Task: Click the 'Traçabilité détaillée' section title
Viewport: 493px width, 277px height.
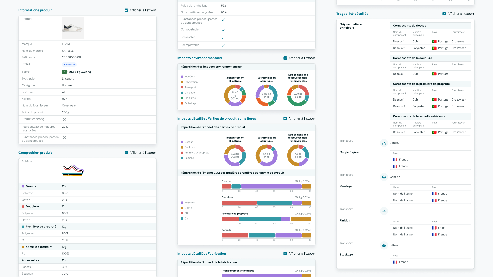Action: pyautogui.click(x=352, y=14)
